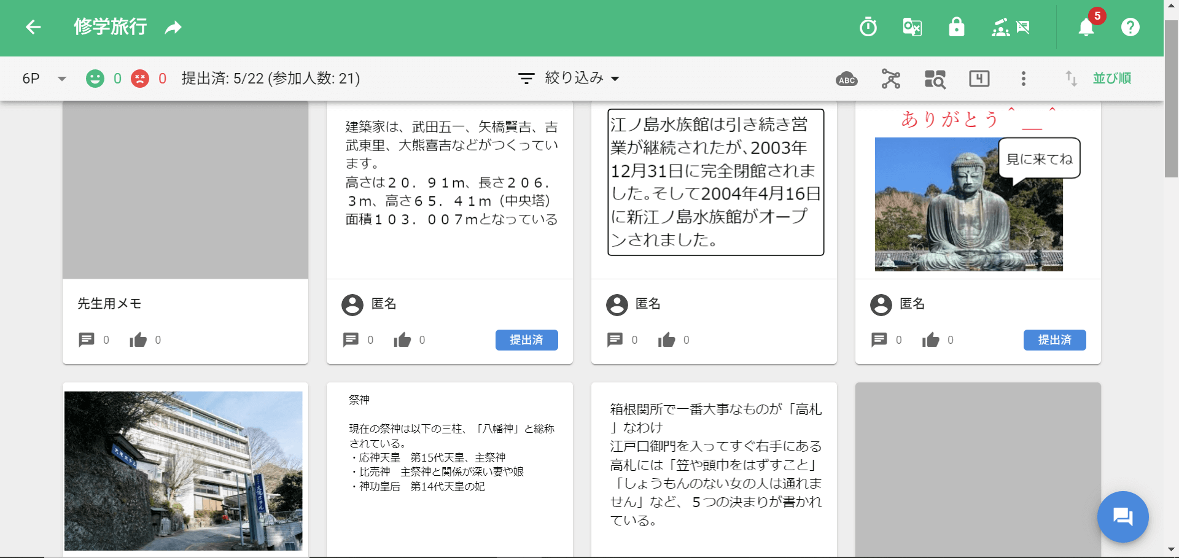Open the 6P page selector dropdown
1179x558 pixels.
click(x=42, y=79)
